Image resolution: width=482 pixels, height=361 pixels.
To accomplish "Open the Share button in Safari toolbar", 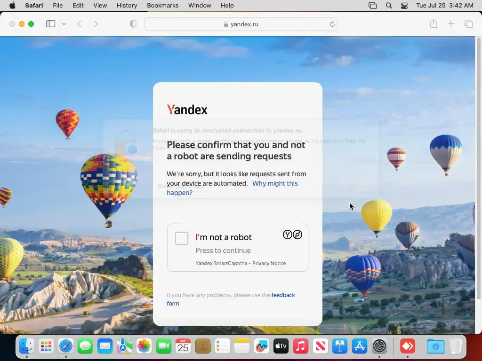I will [x=434, y=24].
